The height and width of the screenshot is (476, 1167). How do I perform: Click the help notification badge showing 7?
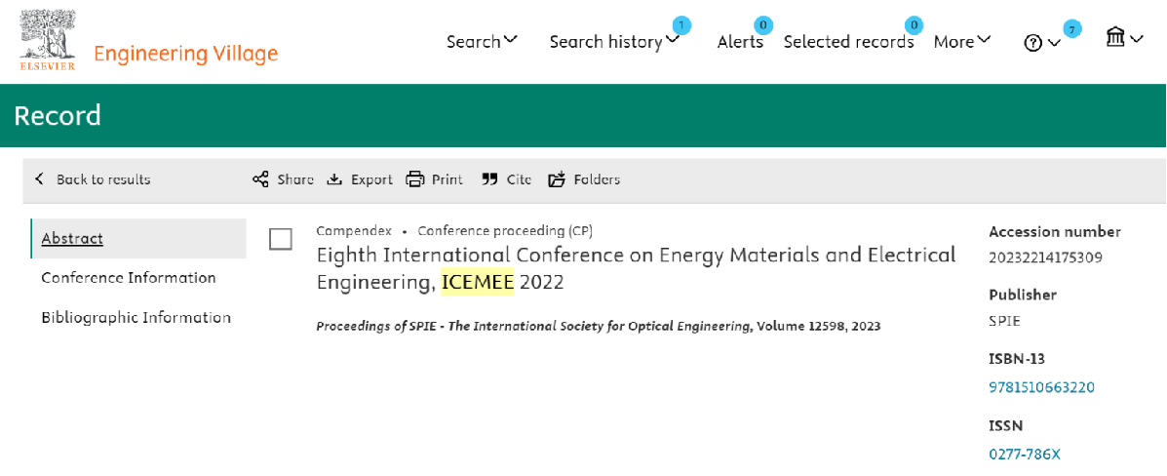pos(1071,30)
